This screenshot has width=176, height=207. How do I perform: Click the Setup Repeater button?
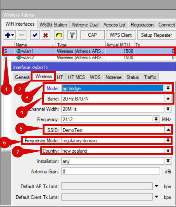pyautogui.click(x=156, y=35)
